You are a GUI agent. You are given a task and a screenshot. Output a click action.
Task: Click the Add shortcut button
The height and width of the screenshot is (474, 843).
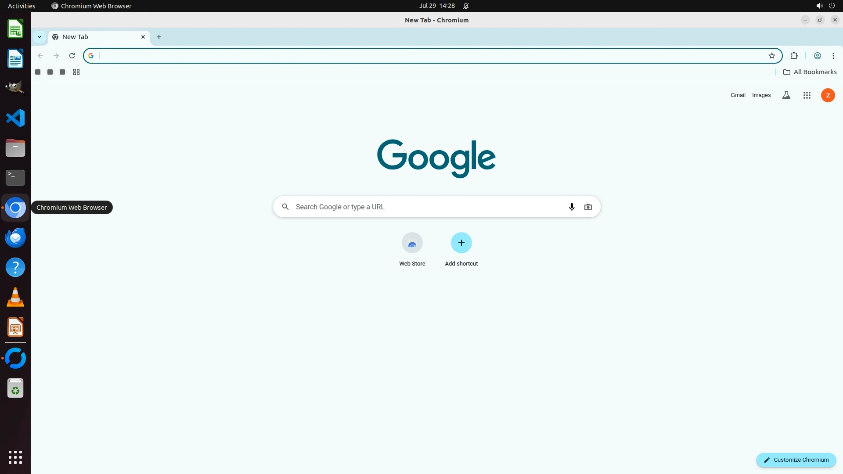point(461,249)
